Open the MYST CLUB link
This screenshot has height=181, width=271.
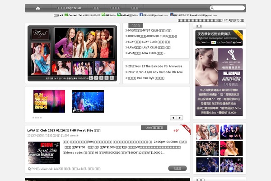(x=150, y=31)
